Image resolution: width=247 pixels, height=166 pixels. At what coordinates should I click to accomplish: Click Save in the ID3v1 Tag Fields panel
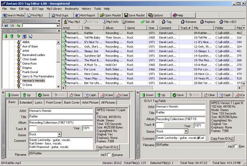point(178,95)
